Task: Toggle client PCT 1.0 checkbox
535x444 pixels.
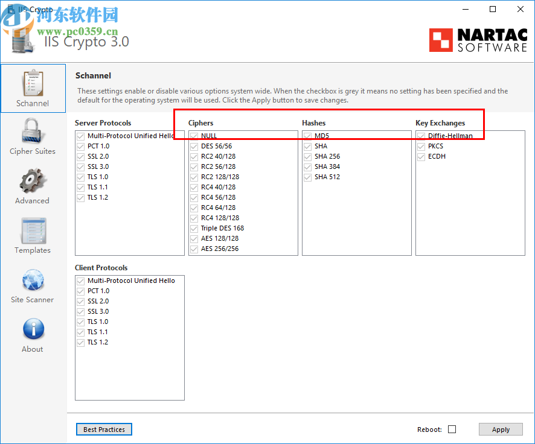Action: pyautogui.click(x=80, y=291)
